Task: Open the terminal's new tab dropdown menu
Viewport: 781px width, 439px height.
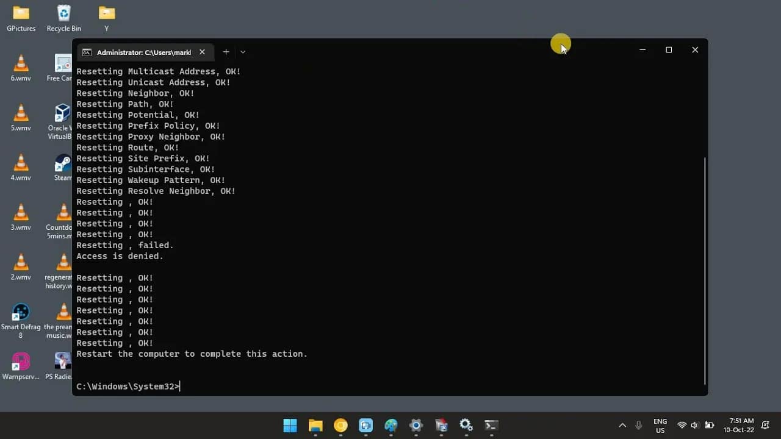Action: click(x=242, y=52)
